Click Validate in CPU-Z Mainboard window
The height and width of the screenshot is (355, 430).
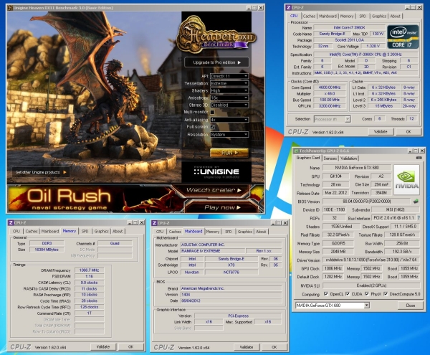(247, 347)
